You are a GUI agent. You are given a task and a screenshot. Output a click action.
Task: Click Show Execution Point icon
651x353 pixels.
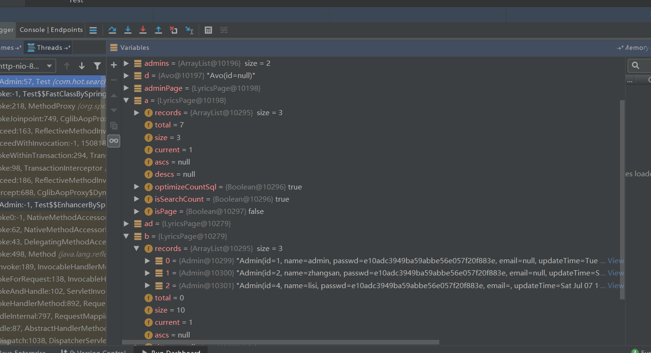[x=93, y=30]
